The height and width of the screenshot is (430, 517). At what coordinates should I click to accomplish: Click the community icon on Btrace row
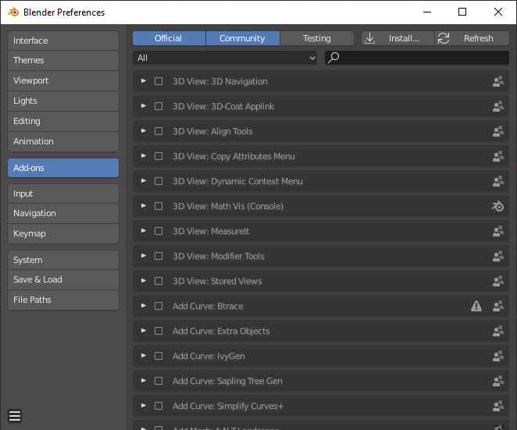click(498, 306)
